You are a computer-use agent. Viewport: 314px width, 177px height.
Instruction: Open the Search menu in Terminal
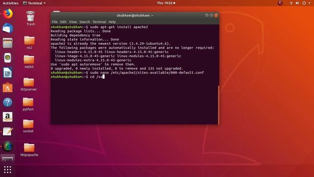tap(84, 22)
